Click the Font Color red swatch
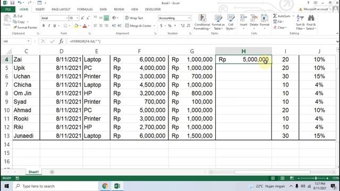 click(x=85, y=26)
